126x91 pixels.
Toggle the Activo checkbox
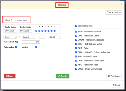36,47
